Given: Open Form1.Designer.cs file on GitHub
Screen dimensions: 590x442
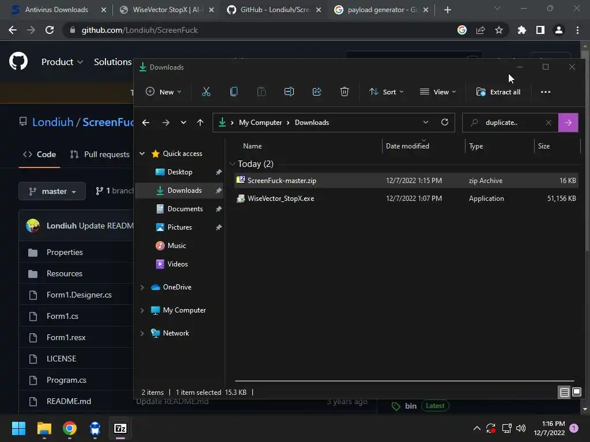Looking at the screenshot, I should tap(79, 295).
